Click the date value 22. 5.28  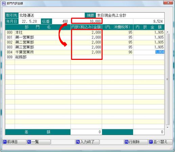click(29, 21)
